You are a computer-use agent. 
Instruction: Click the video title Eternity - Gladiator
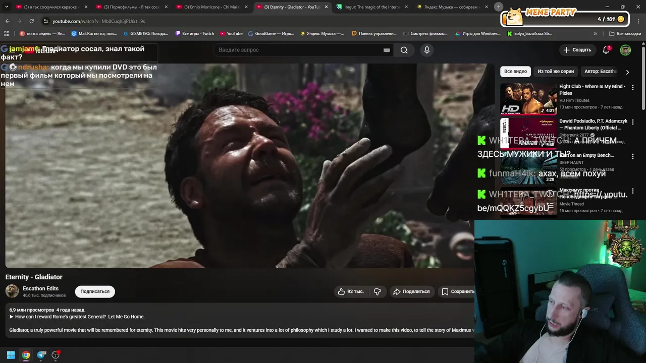click(x=34, y=277)
